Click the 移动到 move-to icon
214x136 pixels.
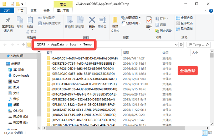[70, 20]
